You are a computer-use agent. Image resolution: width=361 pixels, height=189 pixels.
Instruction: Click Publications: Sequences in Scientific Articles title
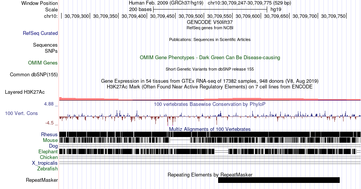(x=210, y=39)
